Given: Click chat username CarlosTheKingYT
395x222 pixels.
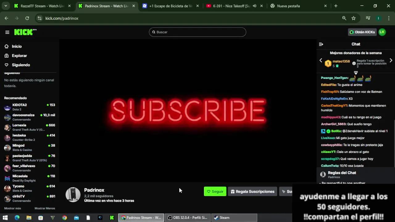Looking at the screenshot, I should coord(334,105).
